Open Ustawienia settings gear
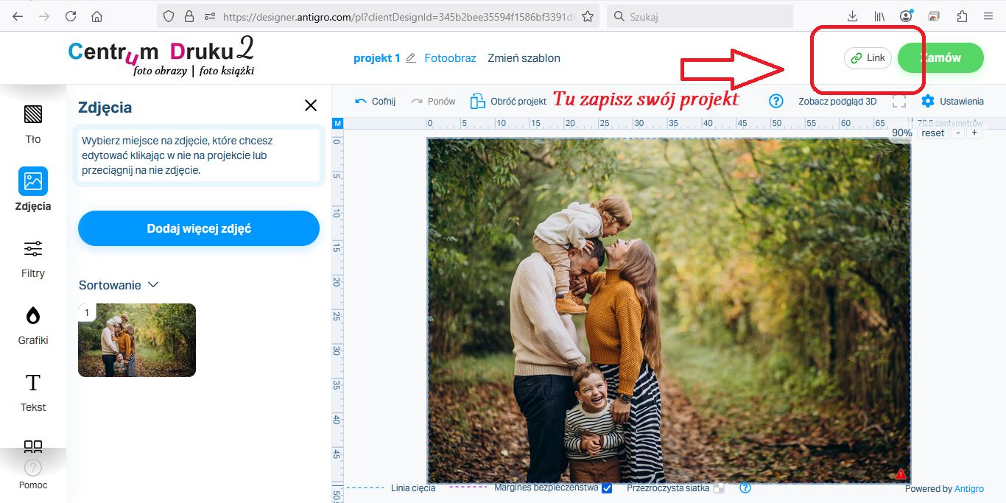1006x503 pixels. (x=928, y=101)
